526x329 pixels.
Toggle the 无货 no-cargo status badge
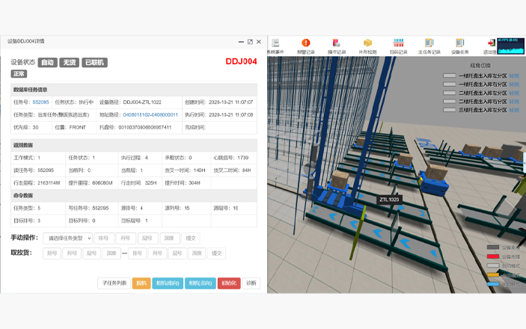[x=70, y=63]
